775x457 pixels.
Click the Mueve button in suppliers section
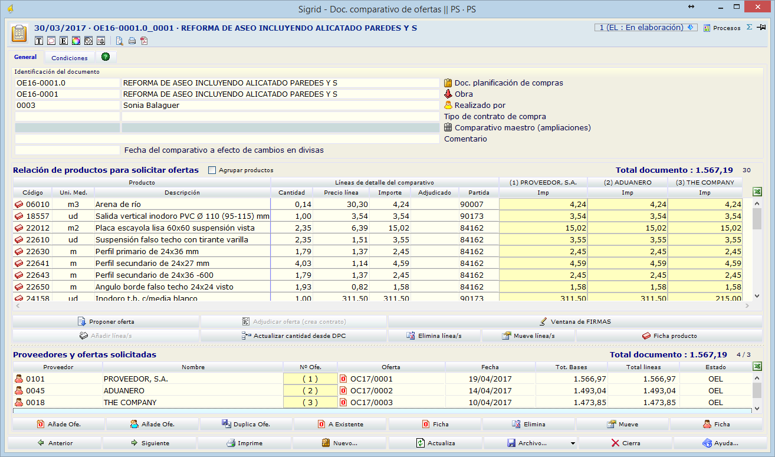[622, 424]
